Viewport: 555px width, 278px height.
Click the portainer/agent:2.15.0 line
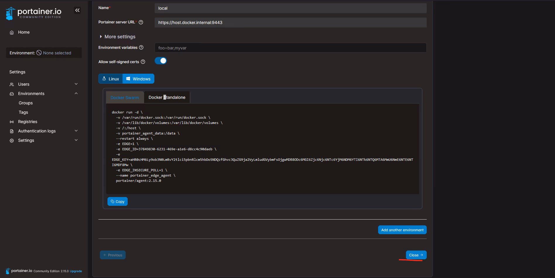139,181
